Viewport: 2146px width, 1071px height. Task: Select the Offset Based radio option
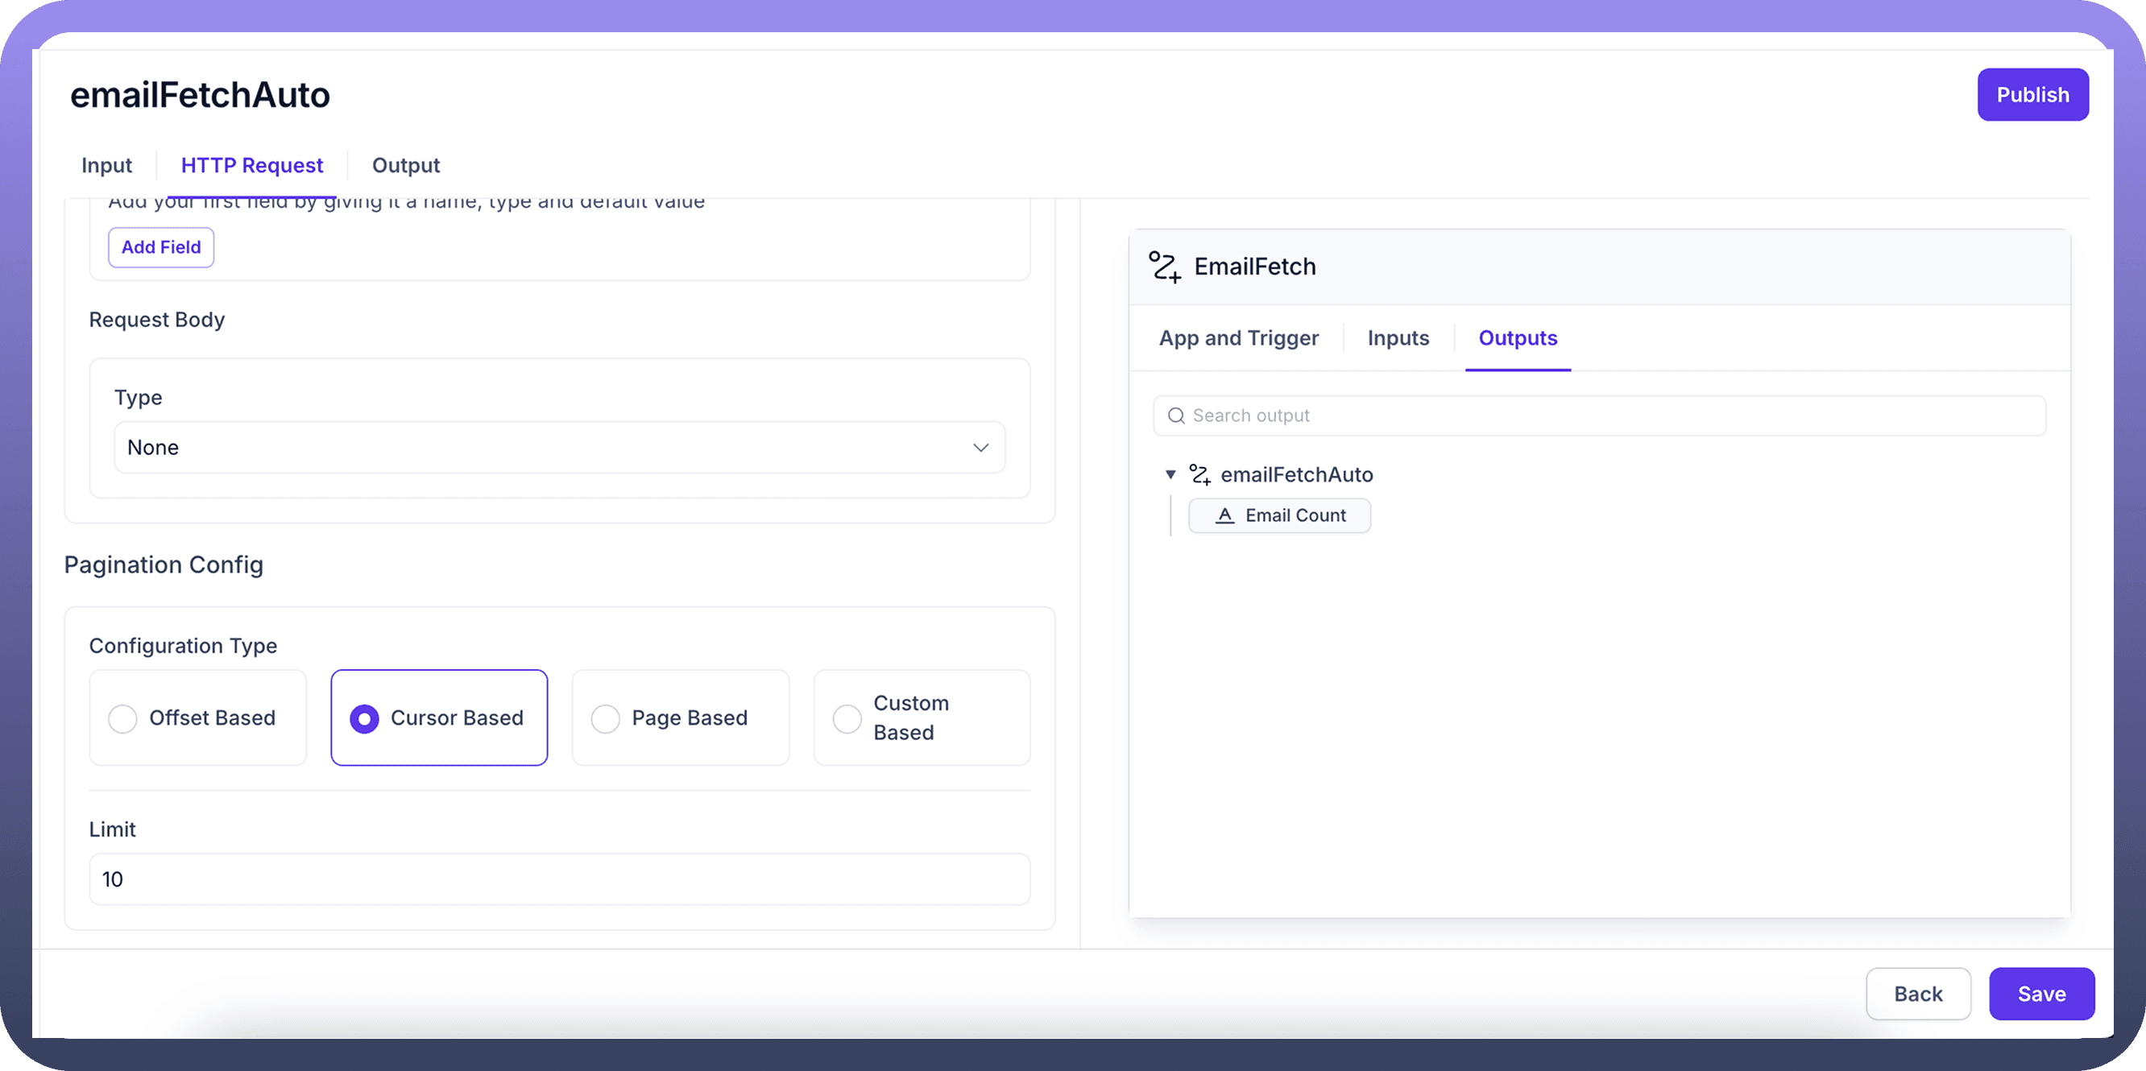(122, 717)
